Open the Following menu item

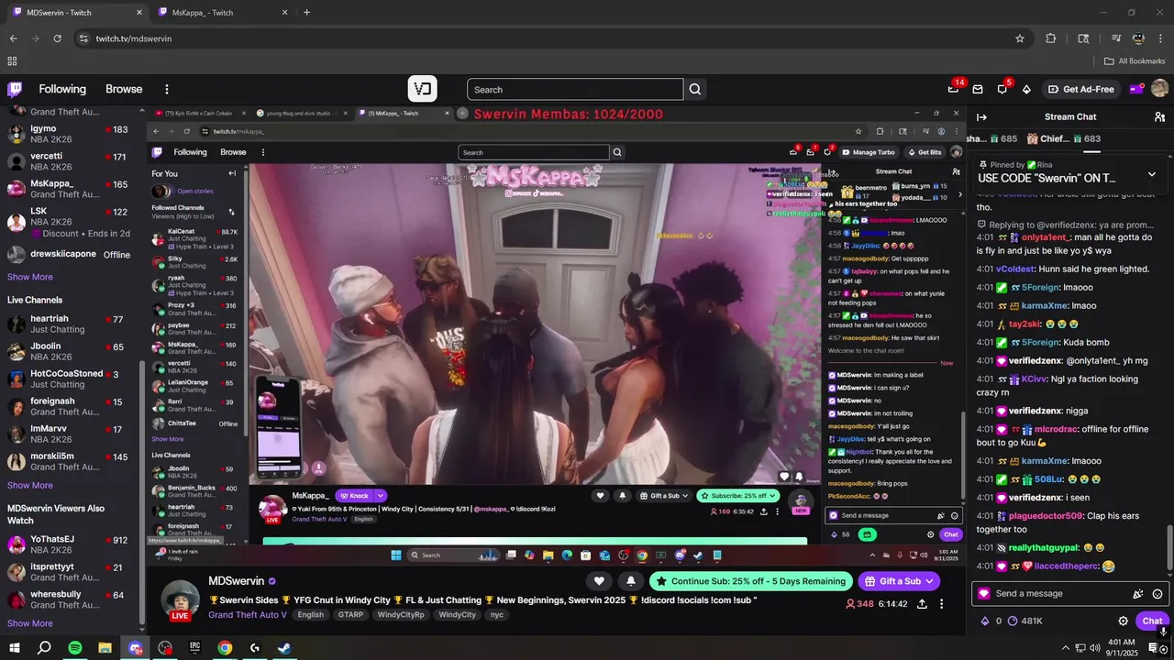(x=62, y=89)
